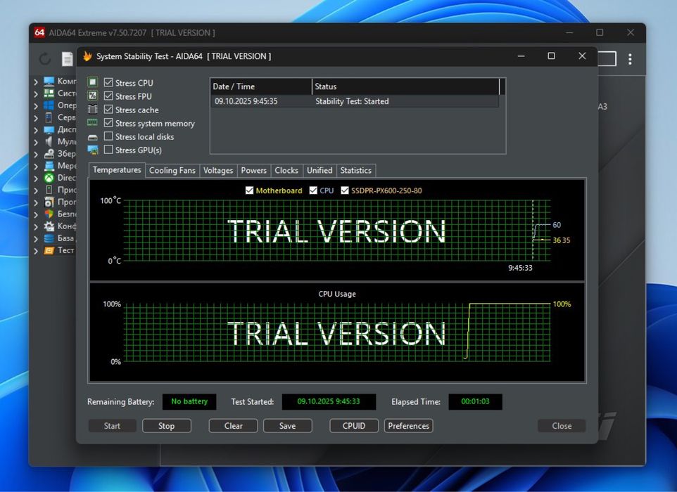This screenshot has height=492, width=677.
Task: Open the Statistics tab
Action: point(356,170)
